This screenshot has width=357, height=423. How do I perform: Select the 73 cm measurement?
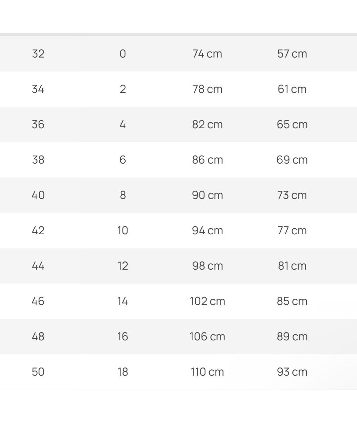pyautogui.click(x=292, y=195)
